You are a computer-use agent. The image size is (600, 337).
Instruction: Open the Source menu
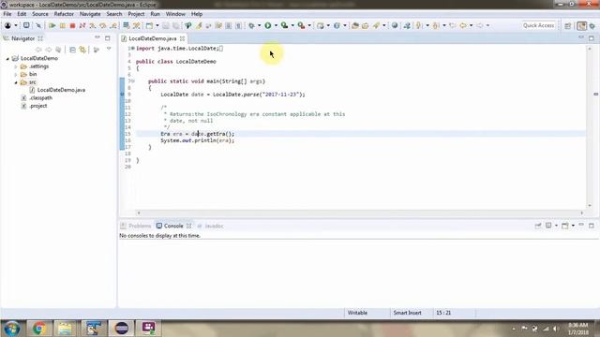(40, 14)
